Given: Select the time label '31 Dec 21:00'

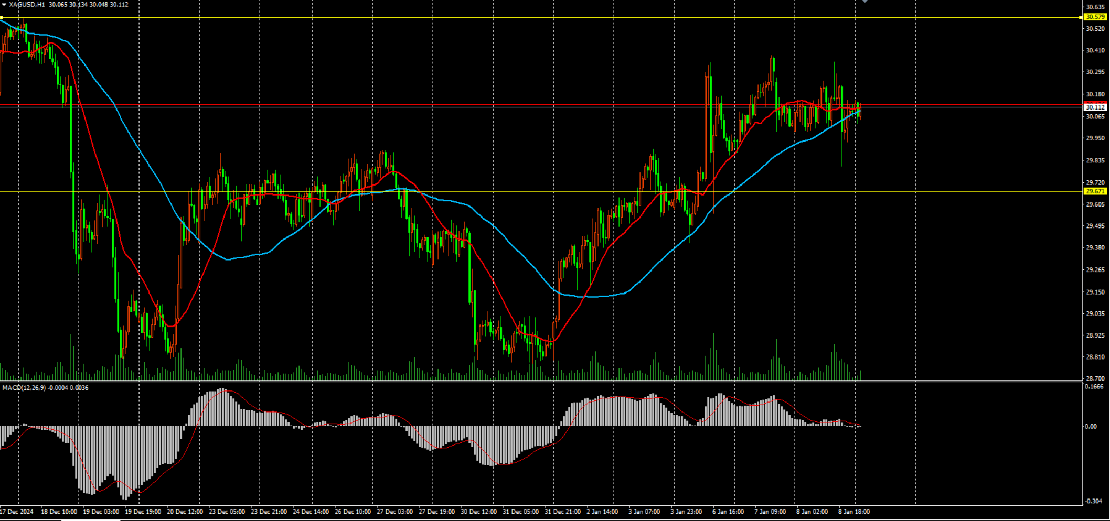Looking at the screenshot, I should (x=562, y=512).
